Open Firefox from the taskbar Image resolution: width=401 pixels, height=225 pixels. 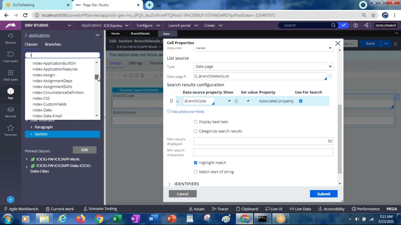point(81,219)
